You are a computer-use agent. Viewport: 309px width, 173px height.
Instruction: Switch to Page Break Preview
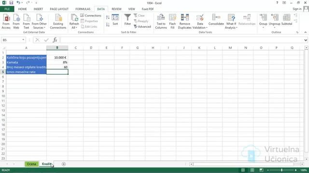(x=261, y=170)
